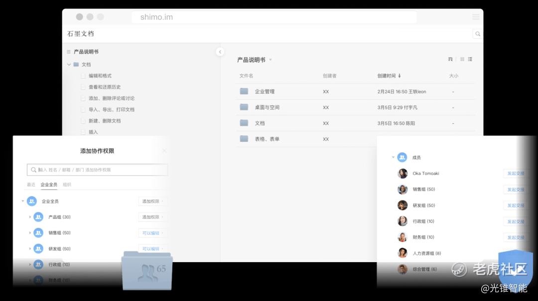Open the 表格、表单 folder name
The image size is (538, 301).
[267, 139]
